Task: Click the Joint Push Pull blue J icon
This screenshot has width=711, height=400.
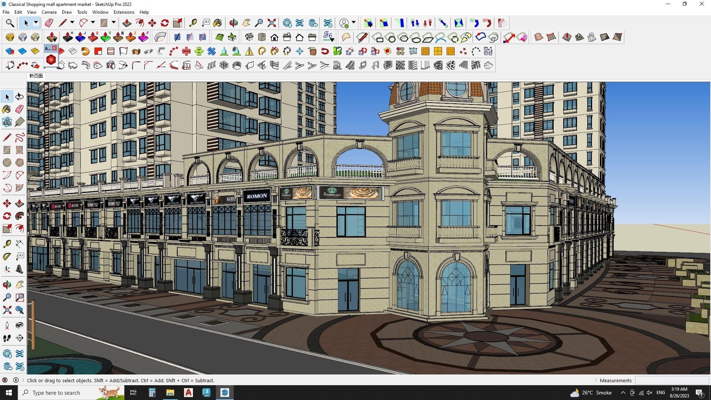Action: pyautogui.click(x=80, y=37)
